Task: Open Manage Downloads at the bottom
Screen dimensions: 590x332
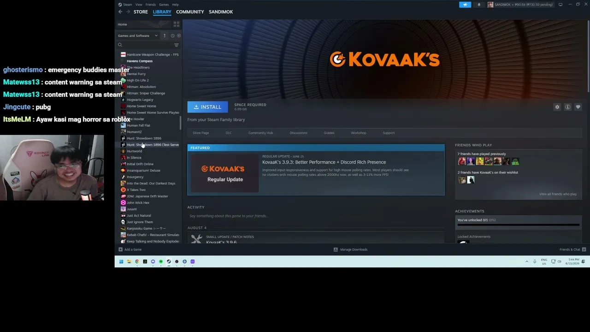Action: [x=350, y=249]
